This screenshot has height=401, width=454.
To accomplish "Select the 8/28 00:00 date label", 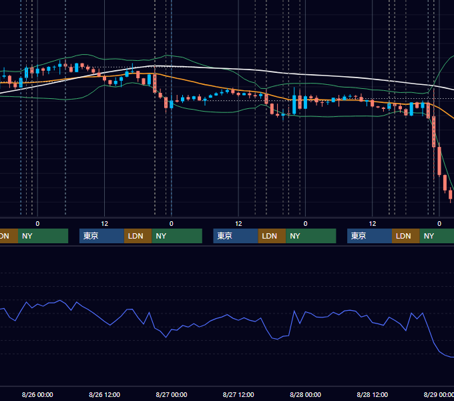I will point(306,394).
